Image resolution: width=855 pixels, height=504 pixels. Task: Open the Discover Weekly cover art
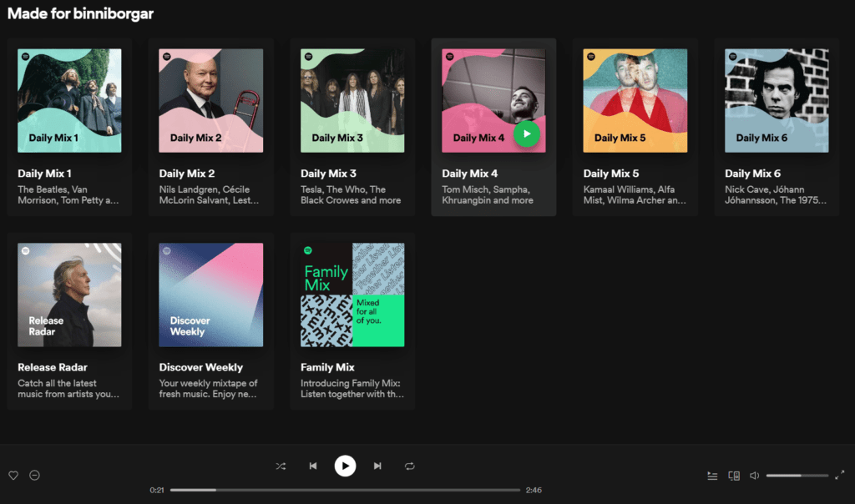point(211,295)
